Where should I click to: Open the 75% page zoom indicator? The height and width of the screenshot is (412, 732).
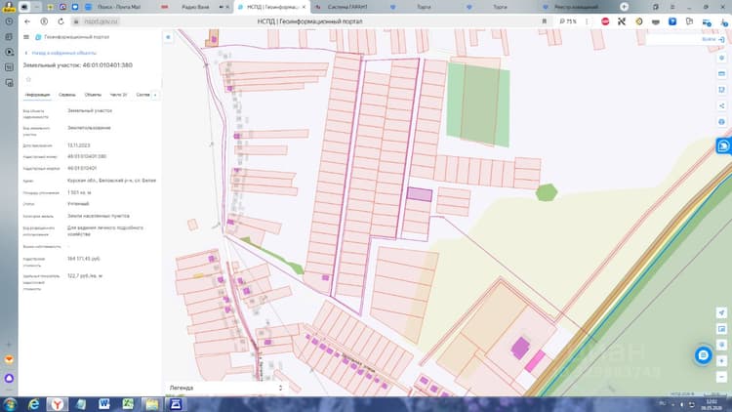[568, 21]
